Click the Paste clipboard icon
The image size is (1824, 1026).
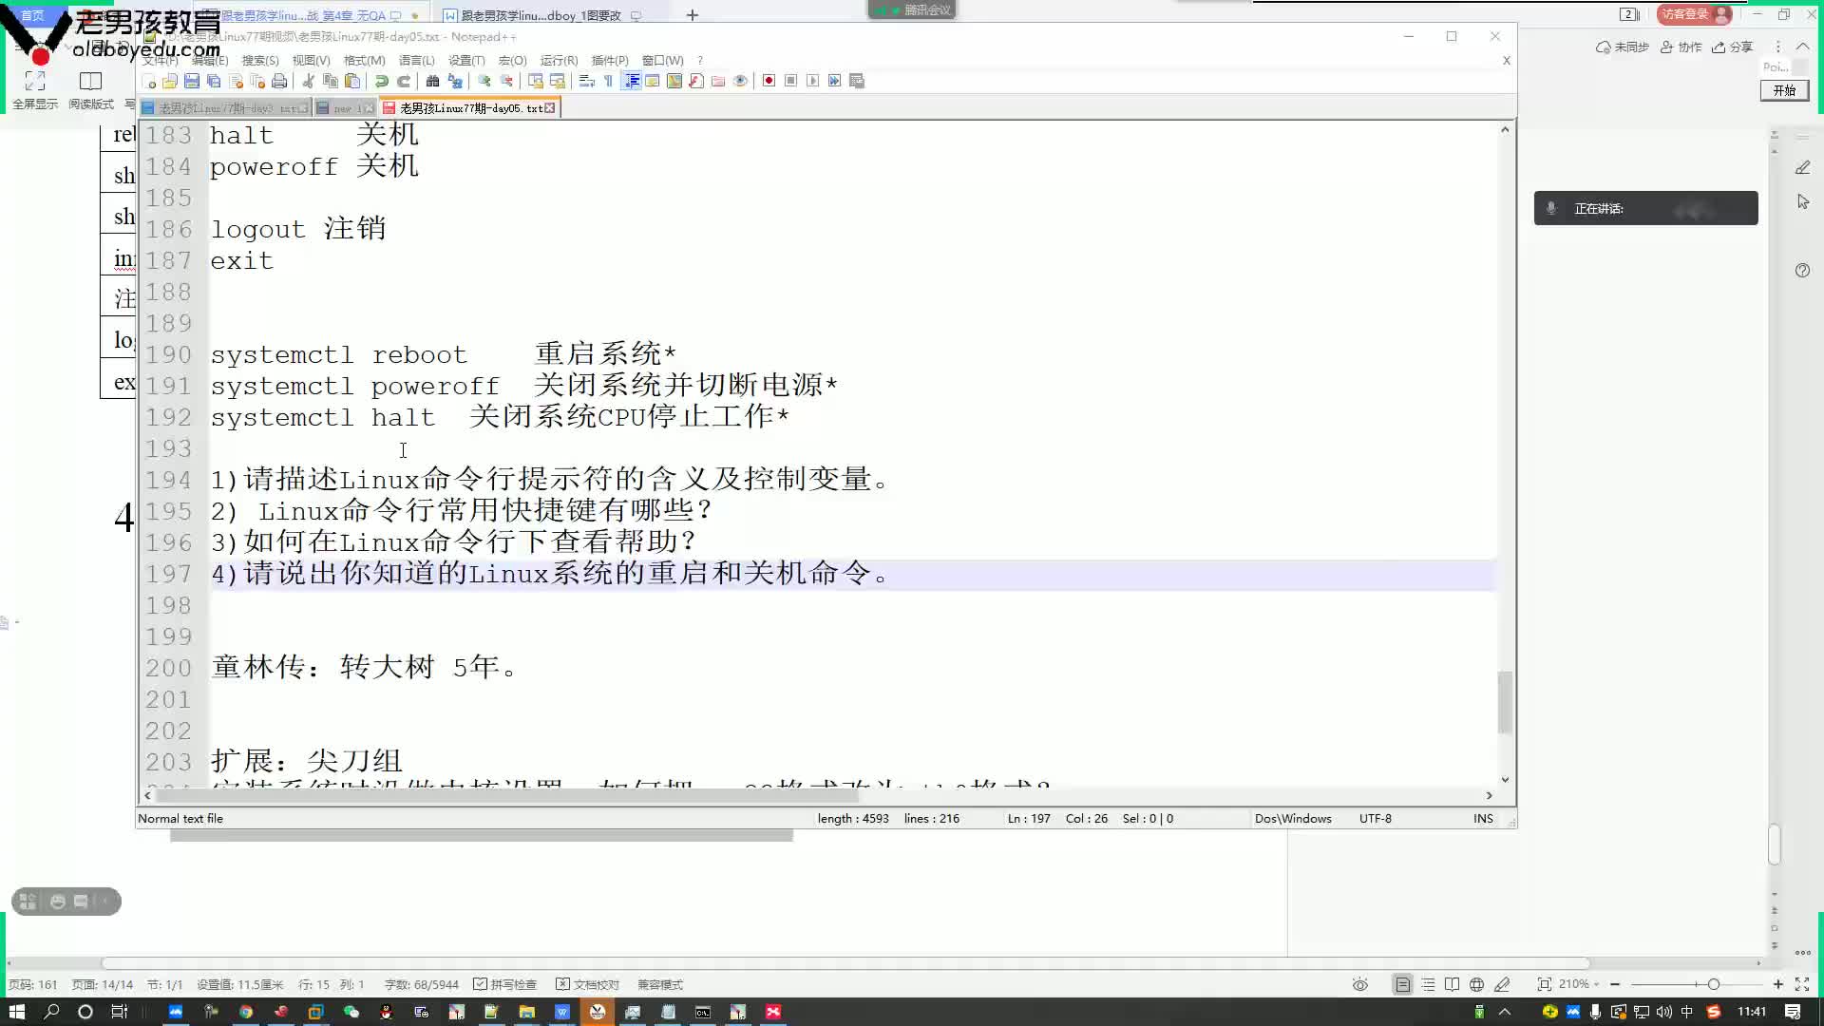pyautogui.click(x=351, y=81)
